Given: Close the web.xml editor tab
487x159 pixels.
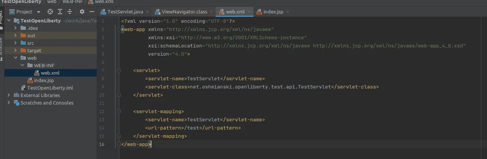Looking at the screenshot, I should pyautogui.click(x=249, y=12).
